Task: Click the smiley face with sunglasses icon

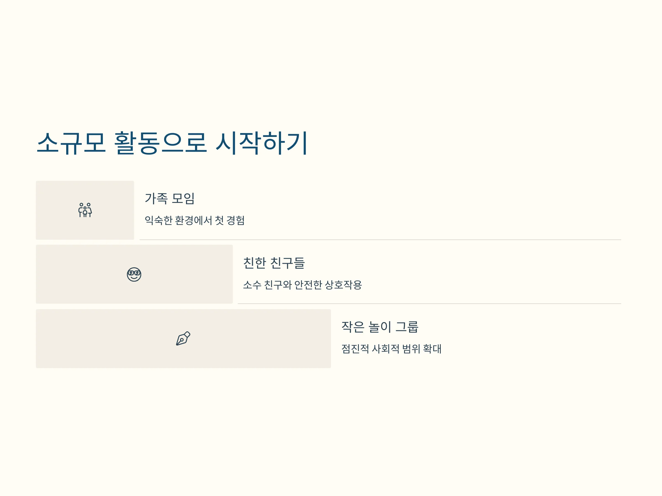Action: tap(134, 274)
